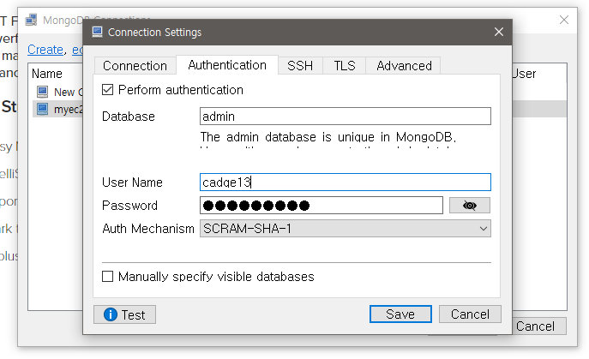Image resolution: width=589 pixels, height=359 pixels.
Task: Enable Manually specify visible databases
Action: 107,277
